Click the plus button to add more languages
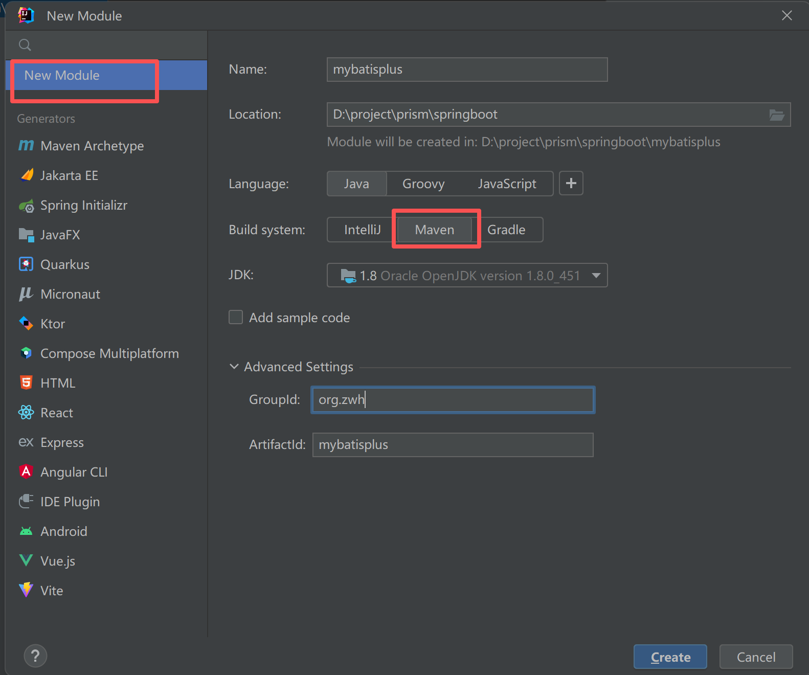Image resolution: width=809 pixels, height=675 pixels. point(571,184)
